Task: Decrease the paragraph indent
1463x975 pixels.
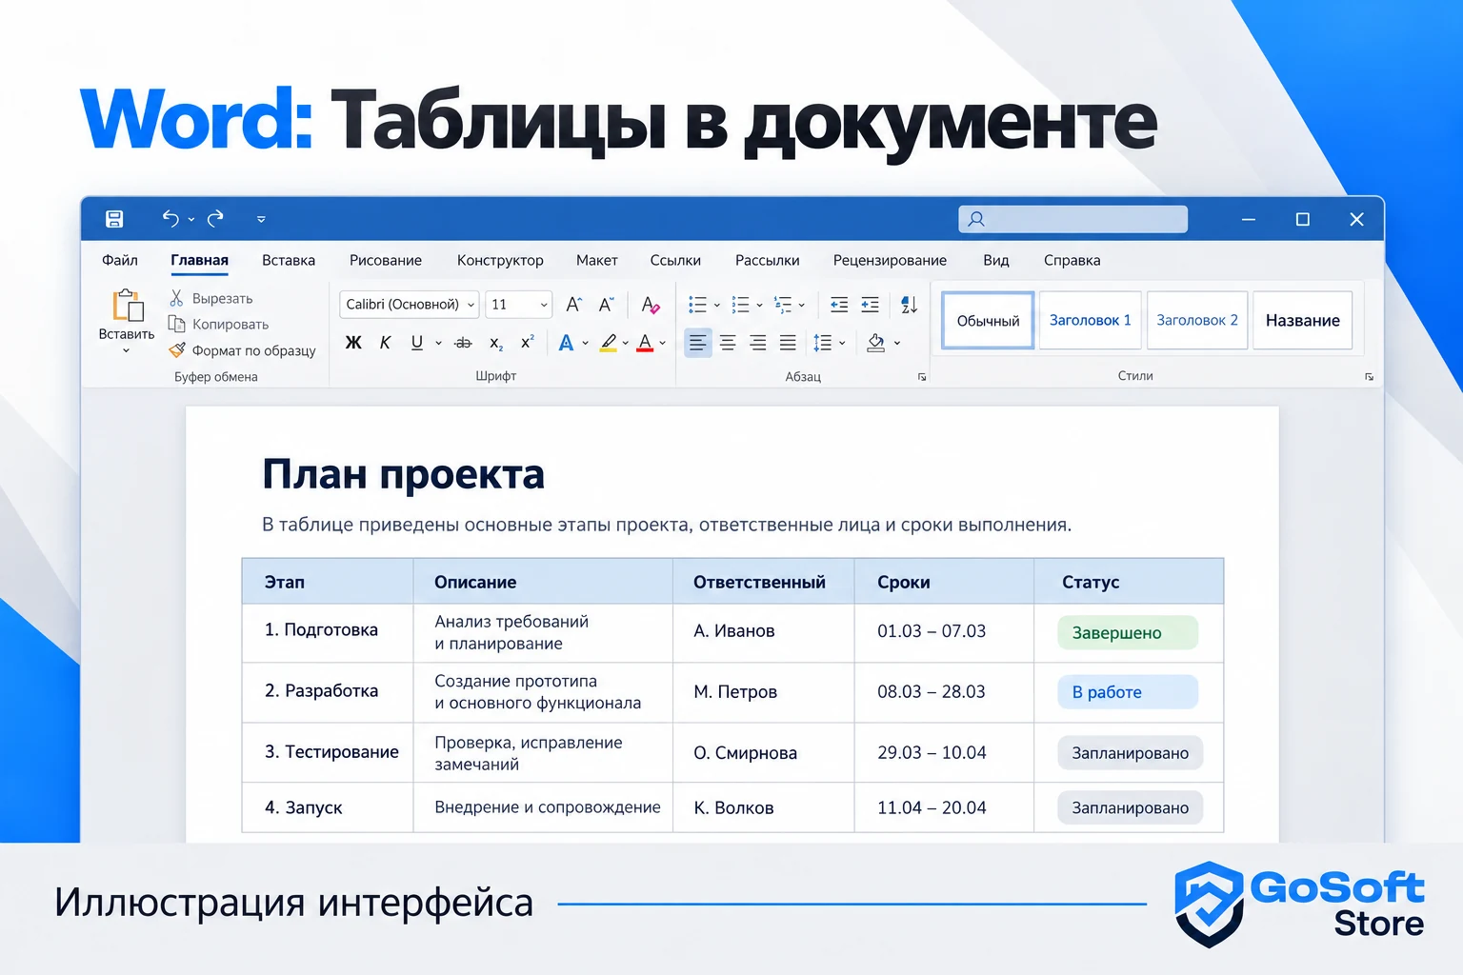Action: pyautogui.click(x=839, y=305)
